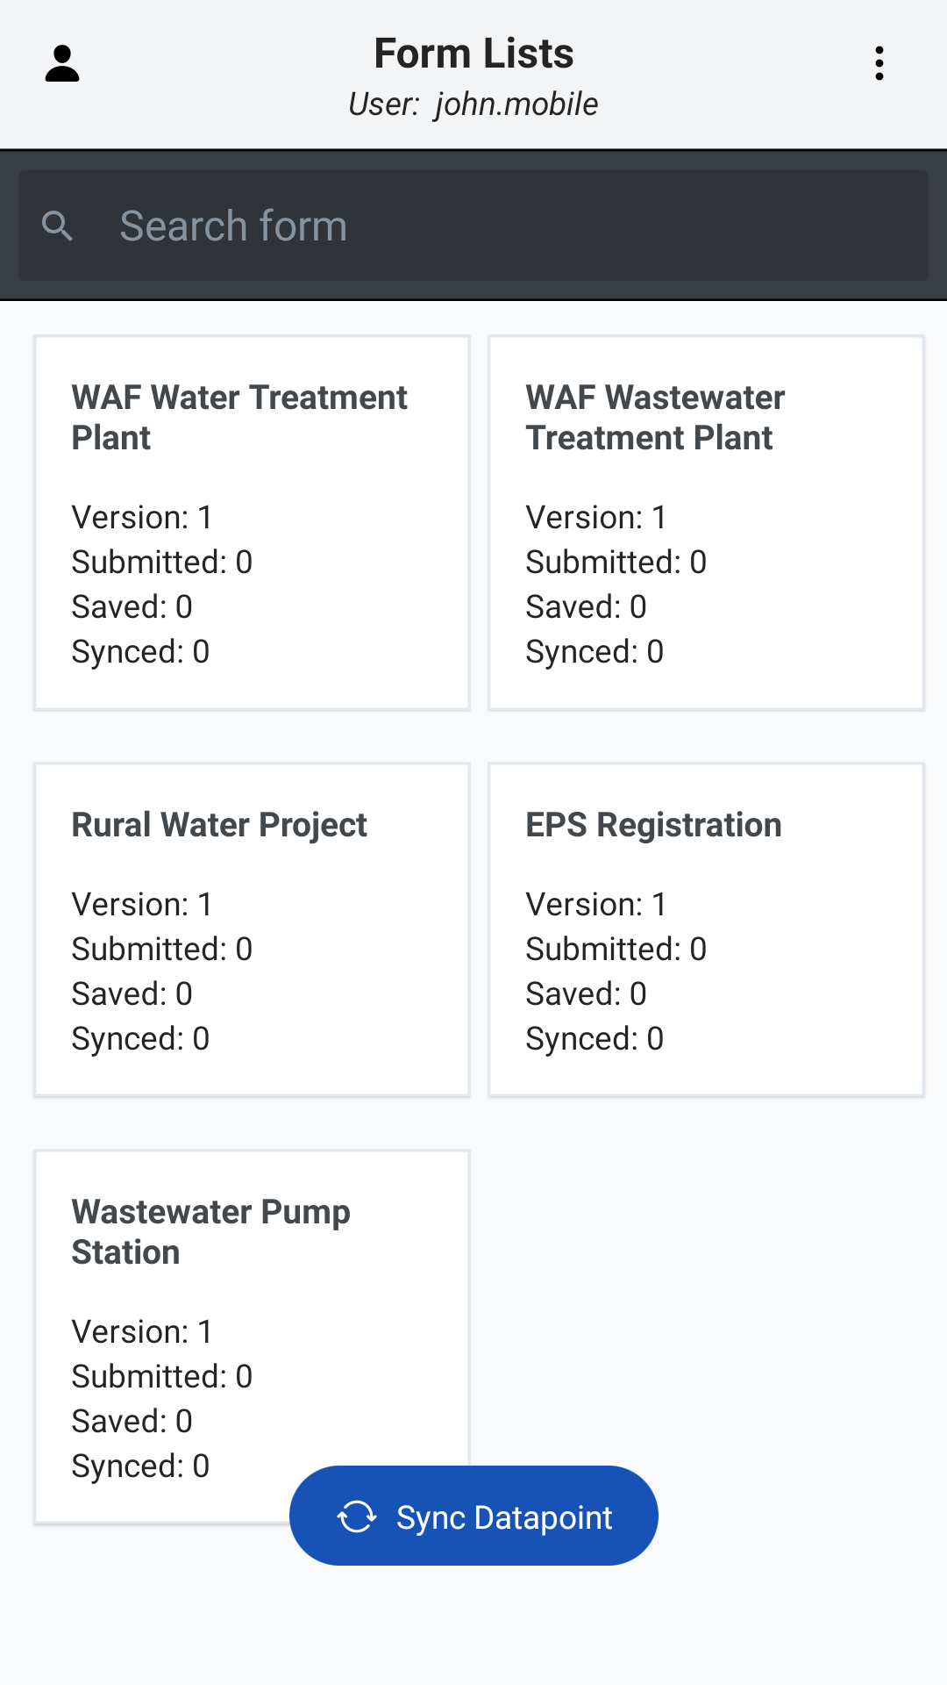Open the WAF Water Treatment Plant form

click(x=253, y=523)
